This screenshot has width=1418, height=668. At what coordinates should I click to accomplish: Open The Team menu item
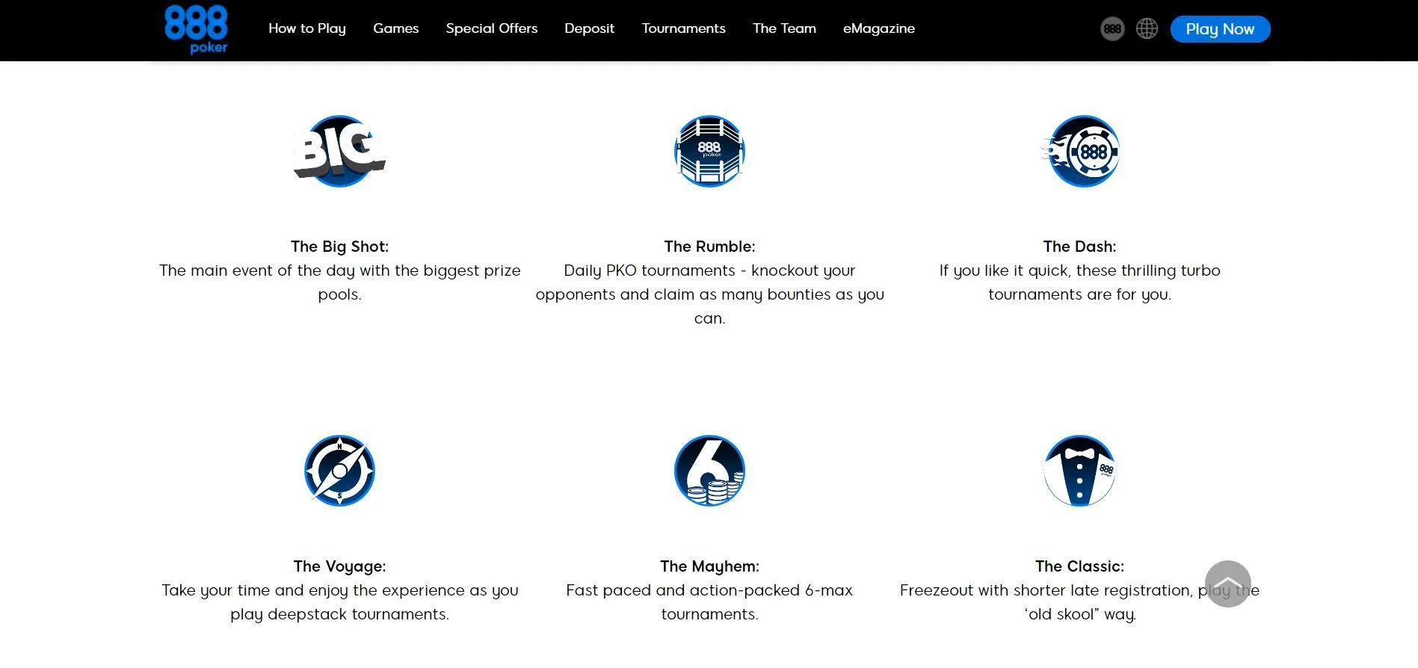784,28
